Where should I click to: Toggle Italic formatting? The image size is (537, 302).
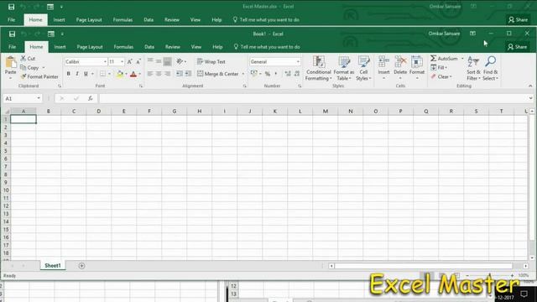[x=77, y=74]
